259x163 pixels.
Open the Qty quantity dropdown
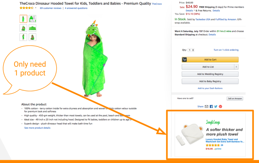click(191, 50)
